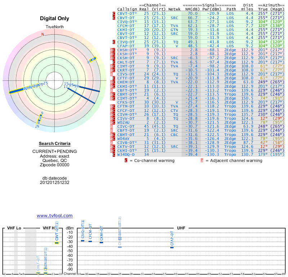Click the CHLT-DT callsign in the table
This screenshot has height=277, width=288.
pos(126,62)
